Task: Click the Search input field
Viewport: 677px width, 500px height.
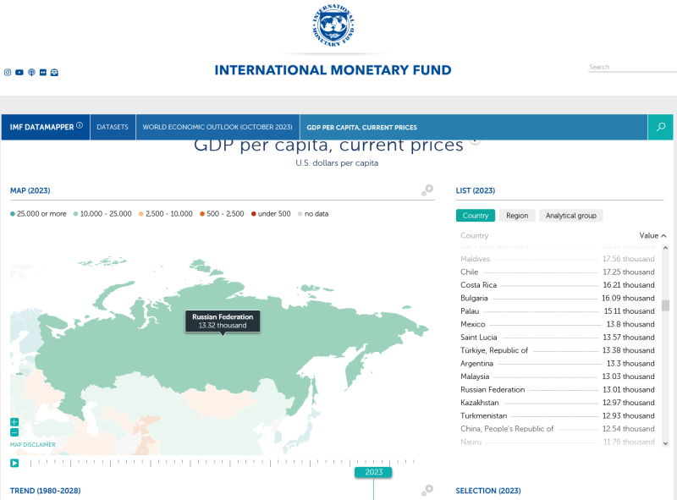Action: click(x=632, y=67)
